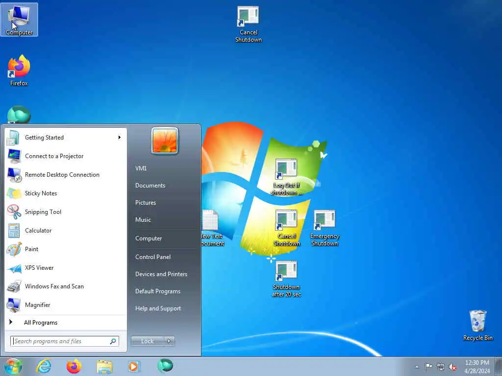Open Default Programs
Screen dimensions: 502x376
(157, 291)
